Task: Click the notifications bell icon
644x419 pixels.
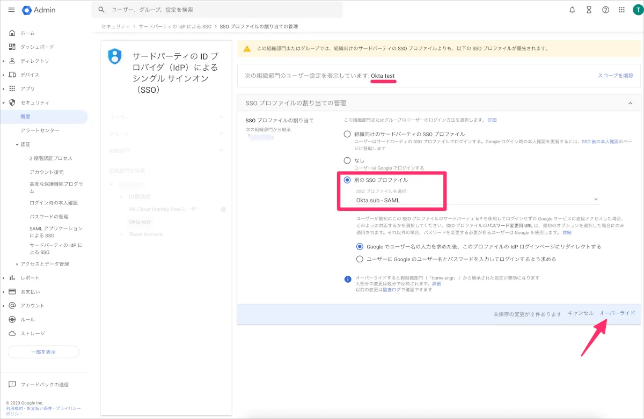Action: 572,10
